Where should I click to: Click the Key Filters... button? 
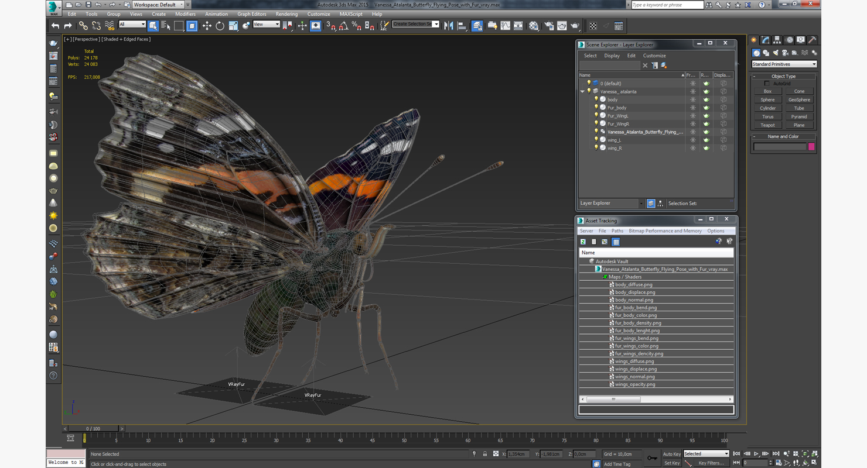click(x=711, y=463)
